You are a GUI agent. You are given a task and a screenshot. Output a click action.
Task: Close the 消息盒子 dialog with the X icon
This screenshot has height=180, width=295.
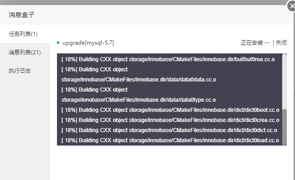pos(291,6)
